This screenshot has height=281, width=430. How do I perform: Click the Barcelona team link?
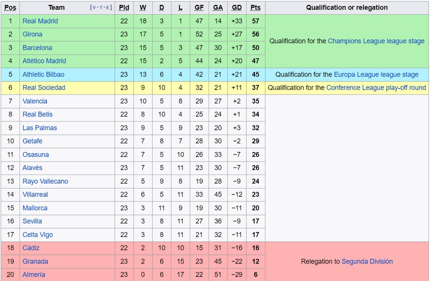click(37, 48)
